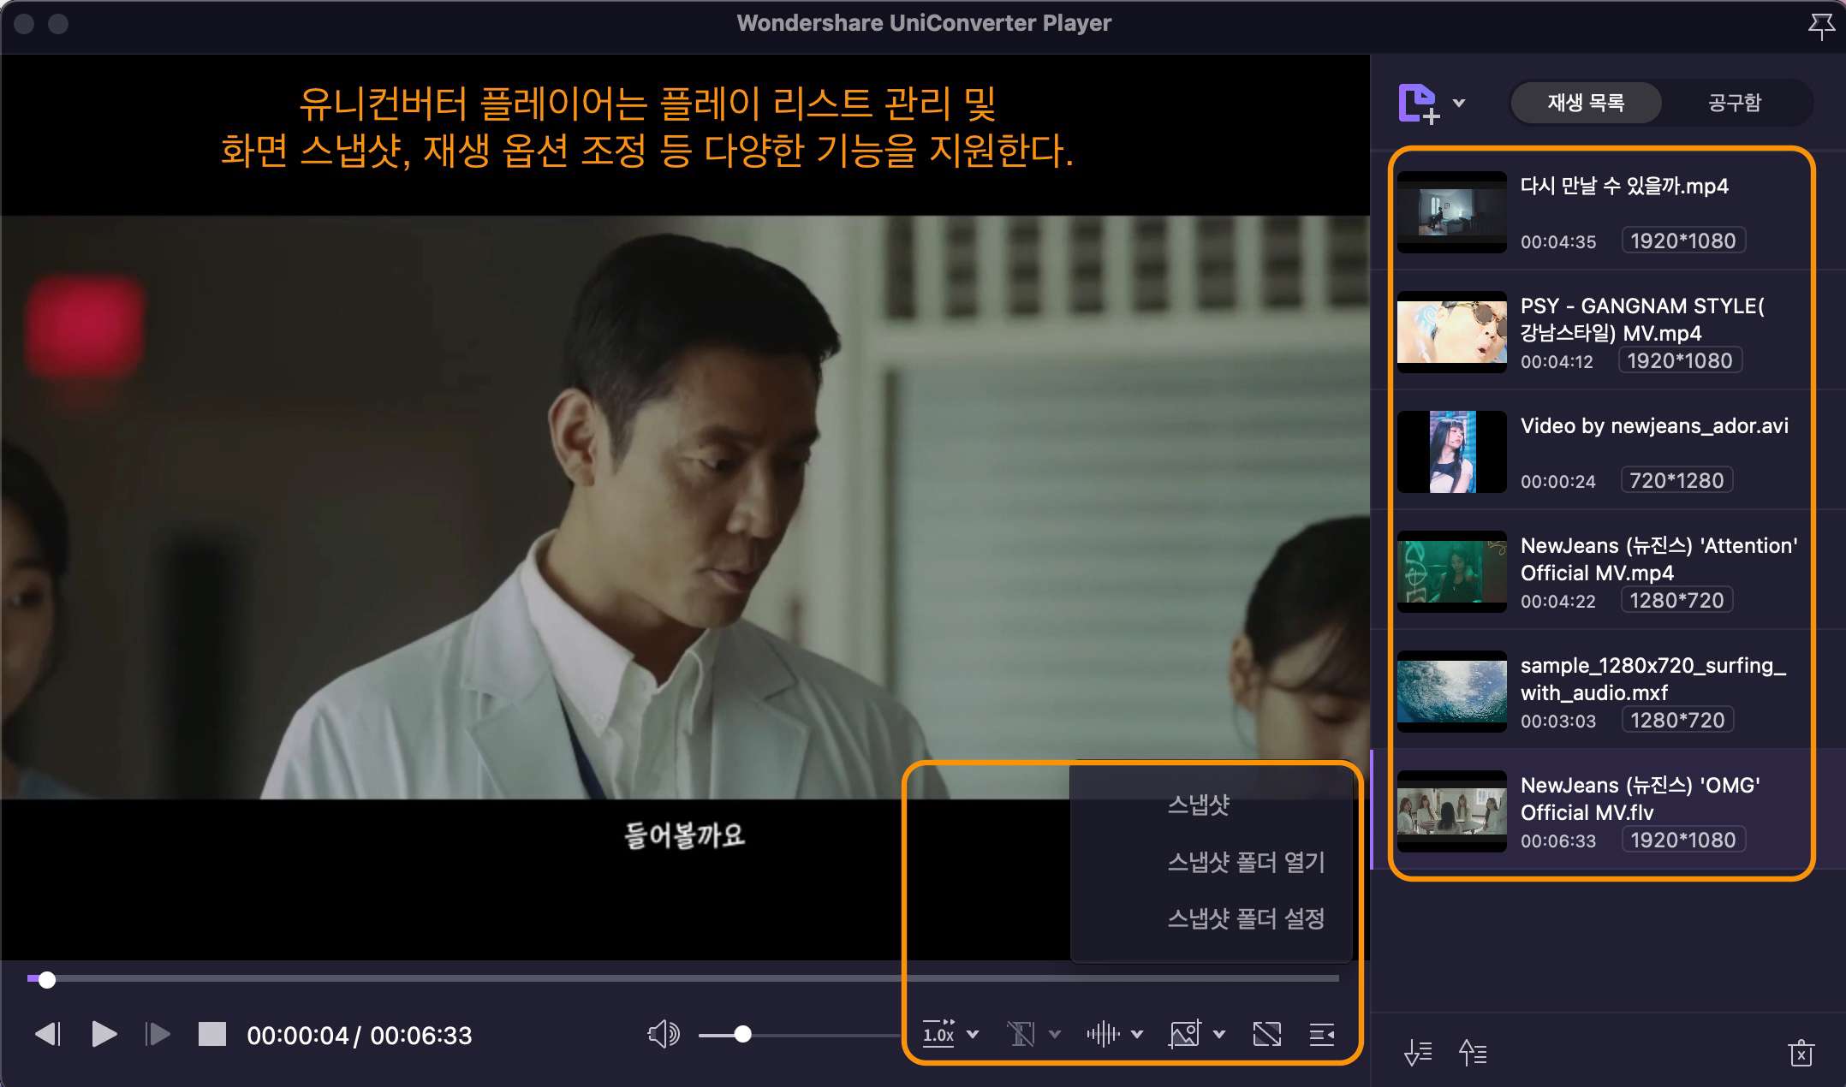Jump to the next frame
This screenshot has height=1087, width=1846.
click(158, 1034)
